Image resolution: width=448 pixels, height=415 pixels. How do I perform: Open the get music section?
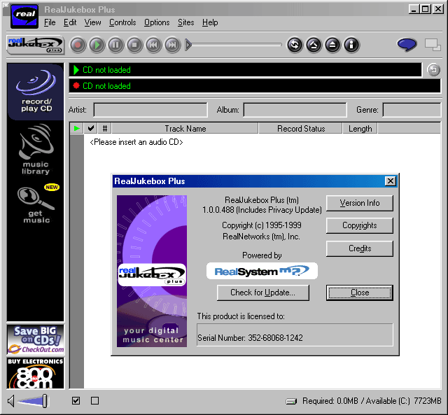pos(36,204)
